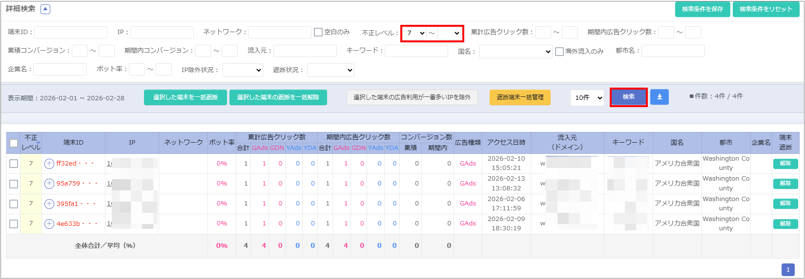Open the 不正レベル minimum dropdown showing 7

[414, 33]
